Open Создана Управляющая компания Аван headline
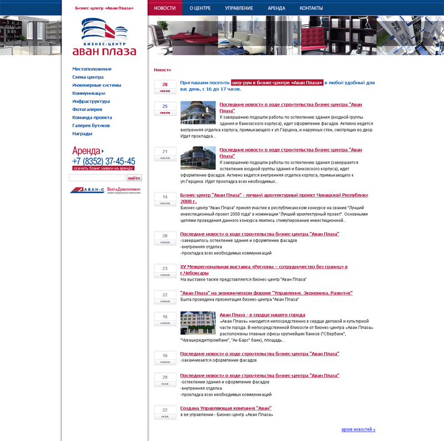This screenshot has width=444, height=441. pos(226,408)
